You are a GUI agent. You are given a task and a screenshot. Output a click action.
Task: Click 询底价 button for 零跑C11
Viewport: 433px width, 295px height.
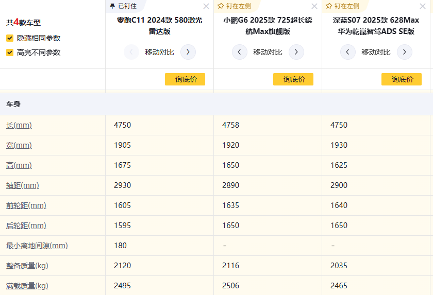click(x=185, y=79)
